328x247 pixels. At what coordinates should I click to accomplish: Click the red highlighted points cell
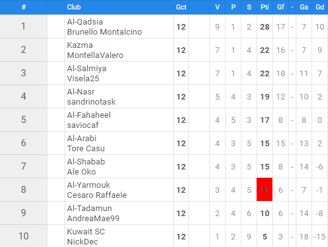pyautogui.click(x=265, y=190)
